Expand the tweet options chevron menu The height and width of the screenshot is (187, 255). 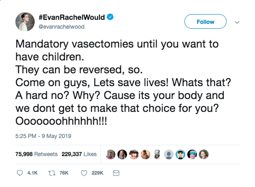(237, 22)
